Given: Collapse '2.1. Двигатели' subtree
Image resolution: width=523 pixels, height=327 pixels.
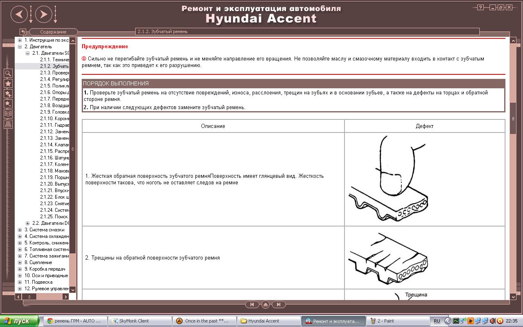Looking at the screenshot, I should point(27,53).
